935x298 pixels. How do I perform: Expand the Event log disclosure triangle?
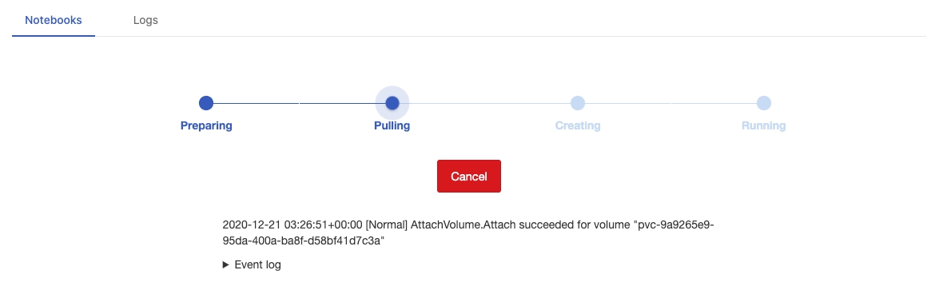(x=225, y=264)
